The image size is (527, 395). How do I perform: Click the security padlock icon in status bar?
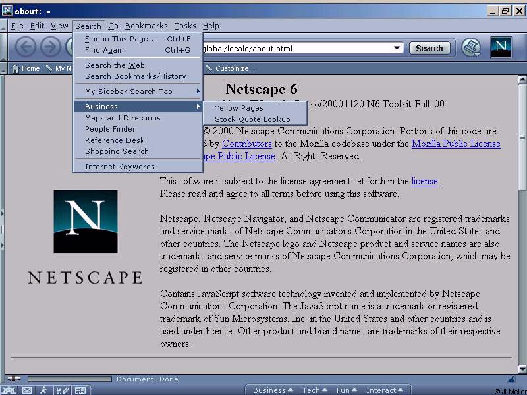point(511,379)
